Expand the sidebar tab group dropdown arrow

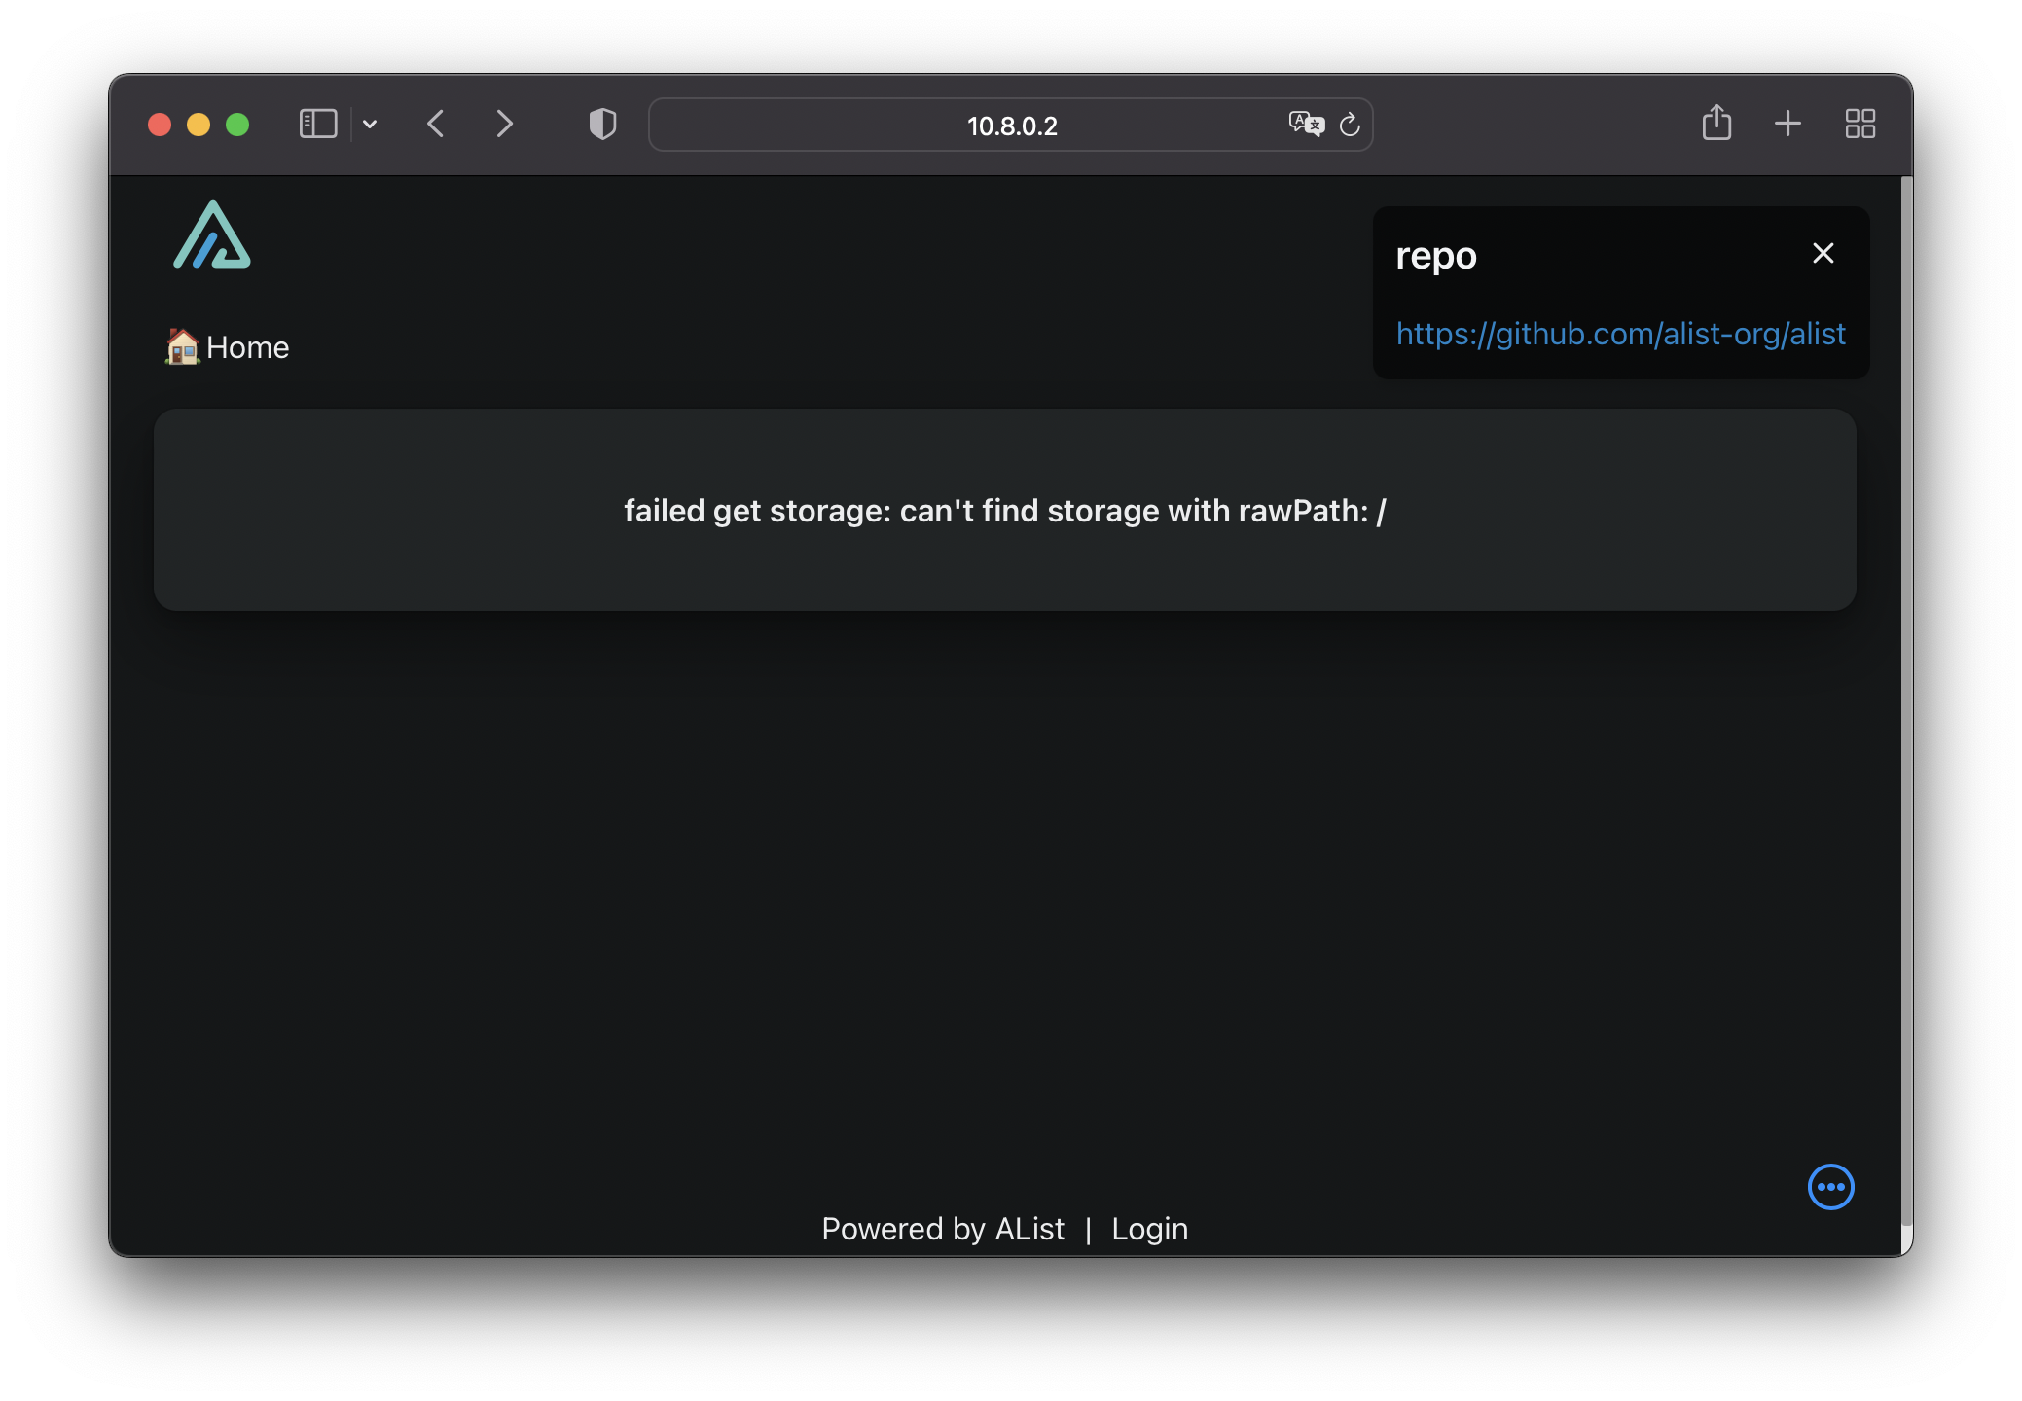(x=370, y=125)
